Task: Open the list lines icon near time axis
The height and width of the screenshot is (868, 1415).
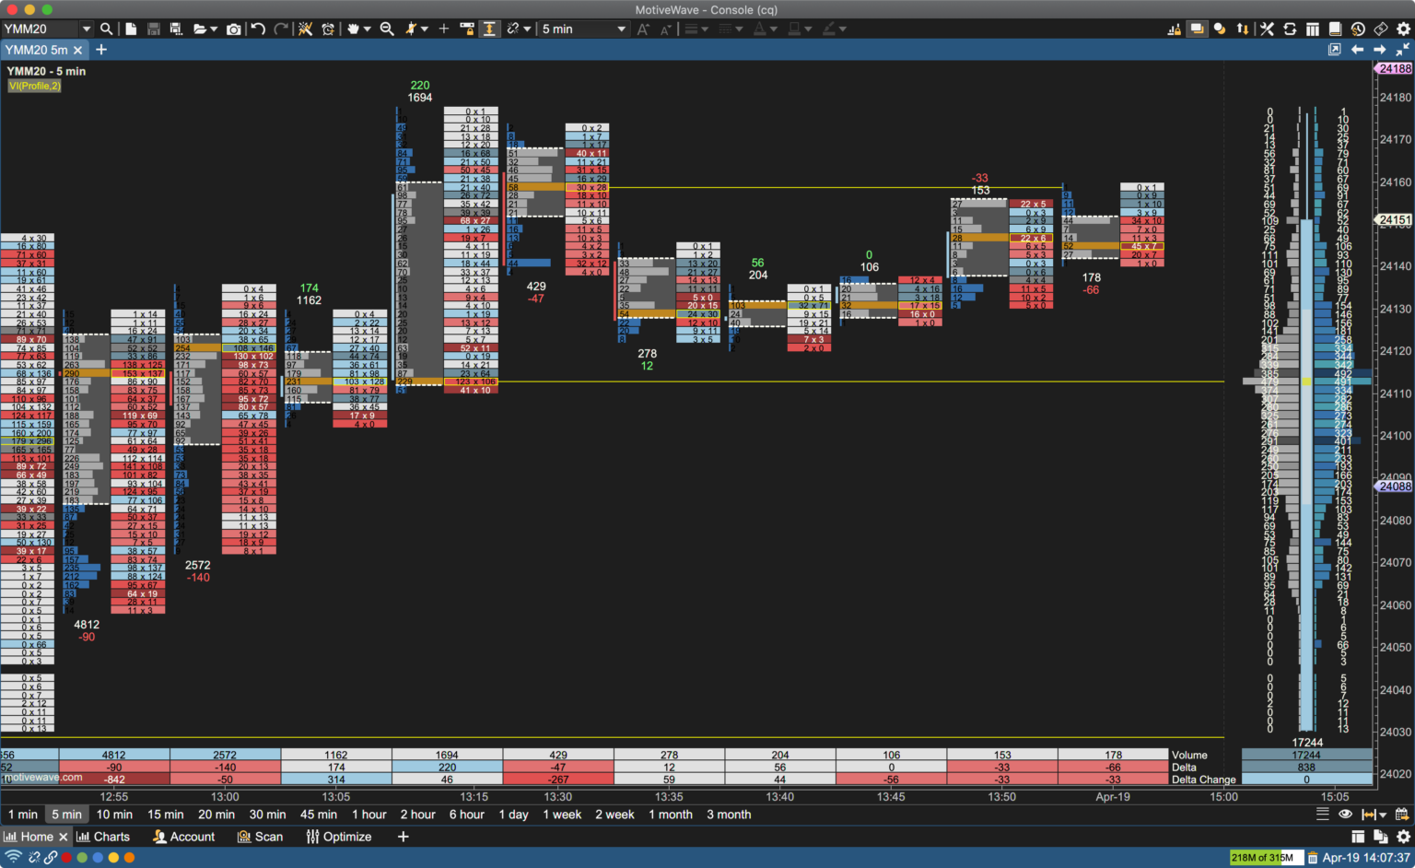Action: [1323, 815]
